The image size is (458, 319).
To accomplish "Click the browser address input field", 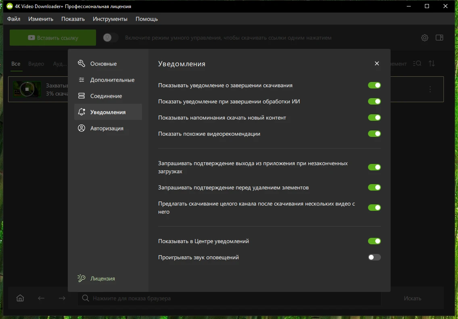I will pyautogui.click(x=230, y=298).
